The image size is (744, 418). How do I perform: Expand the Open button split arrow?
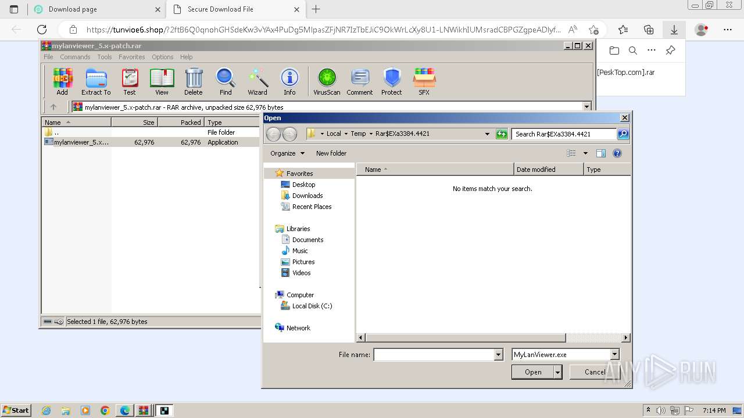click(558, 372)
